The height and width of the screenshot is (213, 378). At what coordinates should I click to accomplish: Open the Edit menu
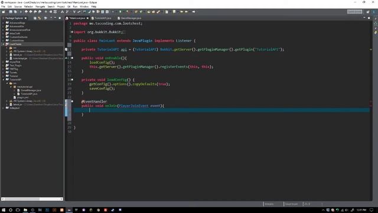(x=9, y=7)
